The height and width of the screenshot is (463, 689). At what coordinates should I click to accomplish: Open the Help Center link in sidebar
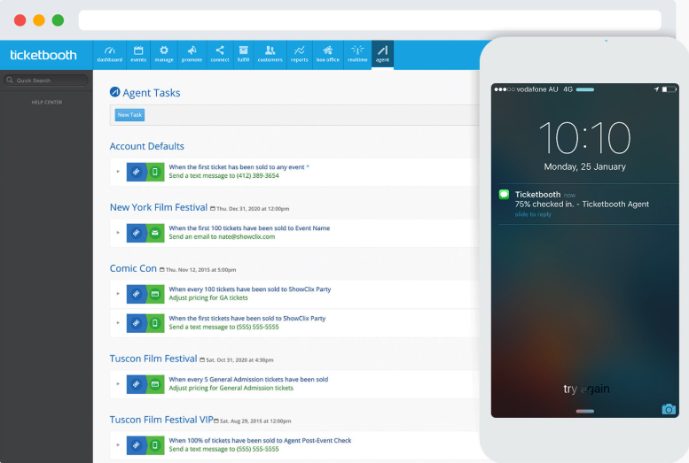(x=46, y=102)
